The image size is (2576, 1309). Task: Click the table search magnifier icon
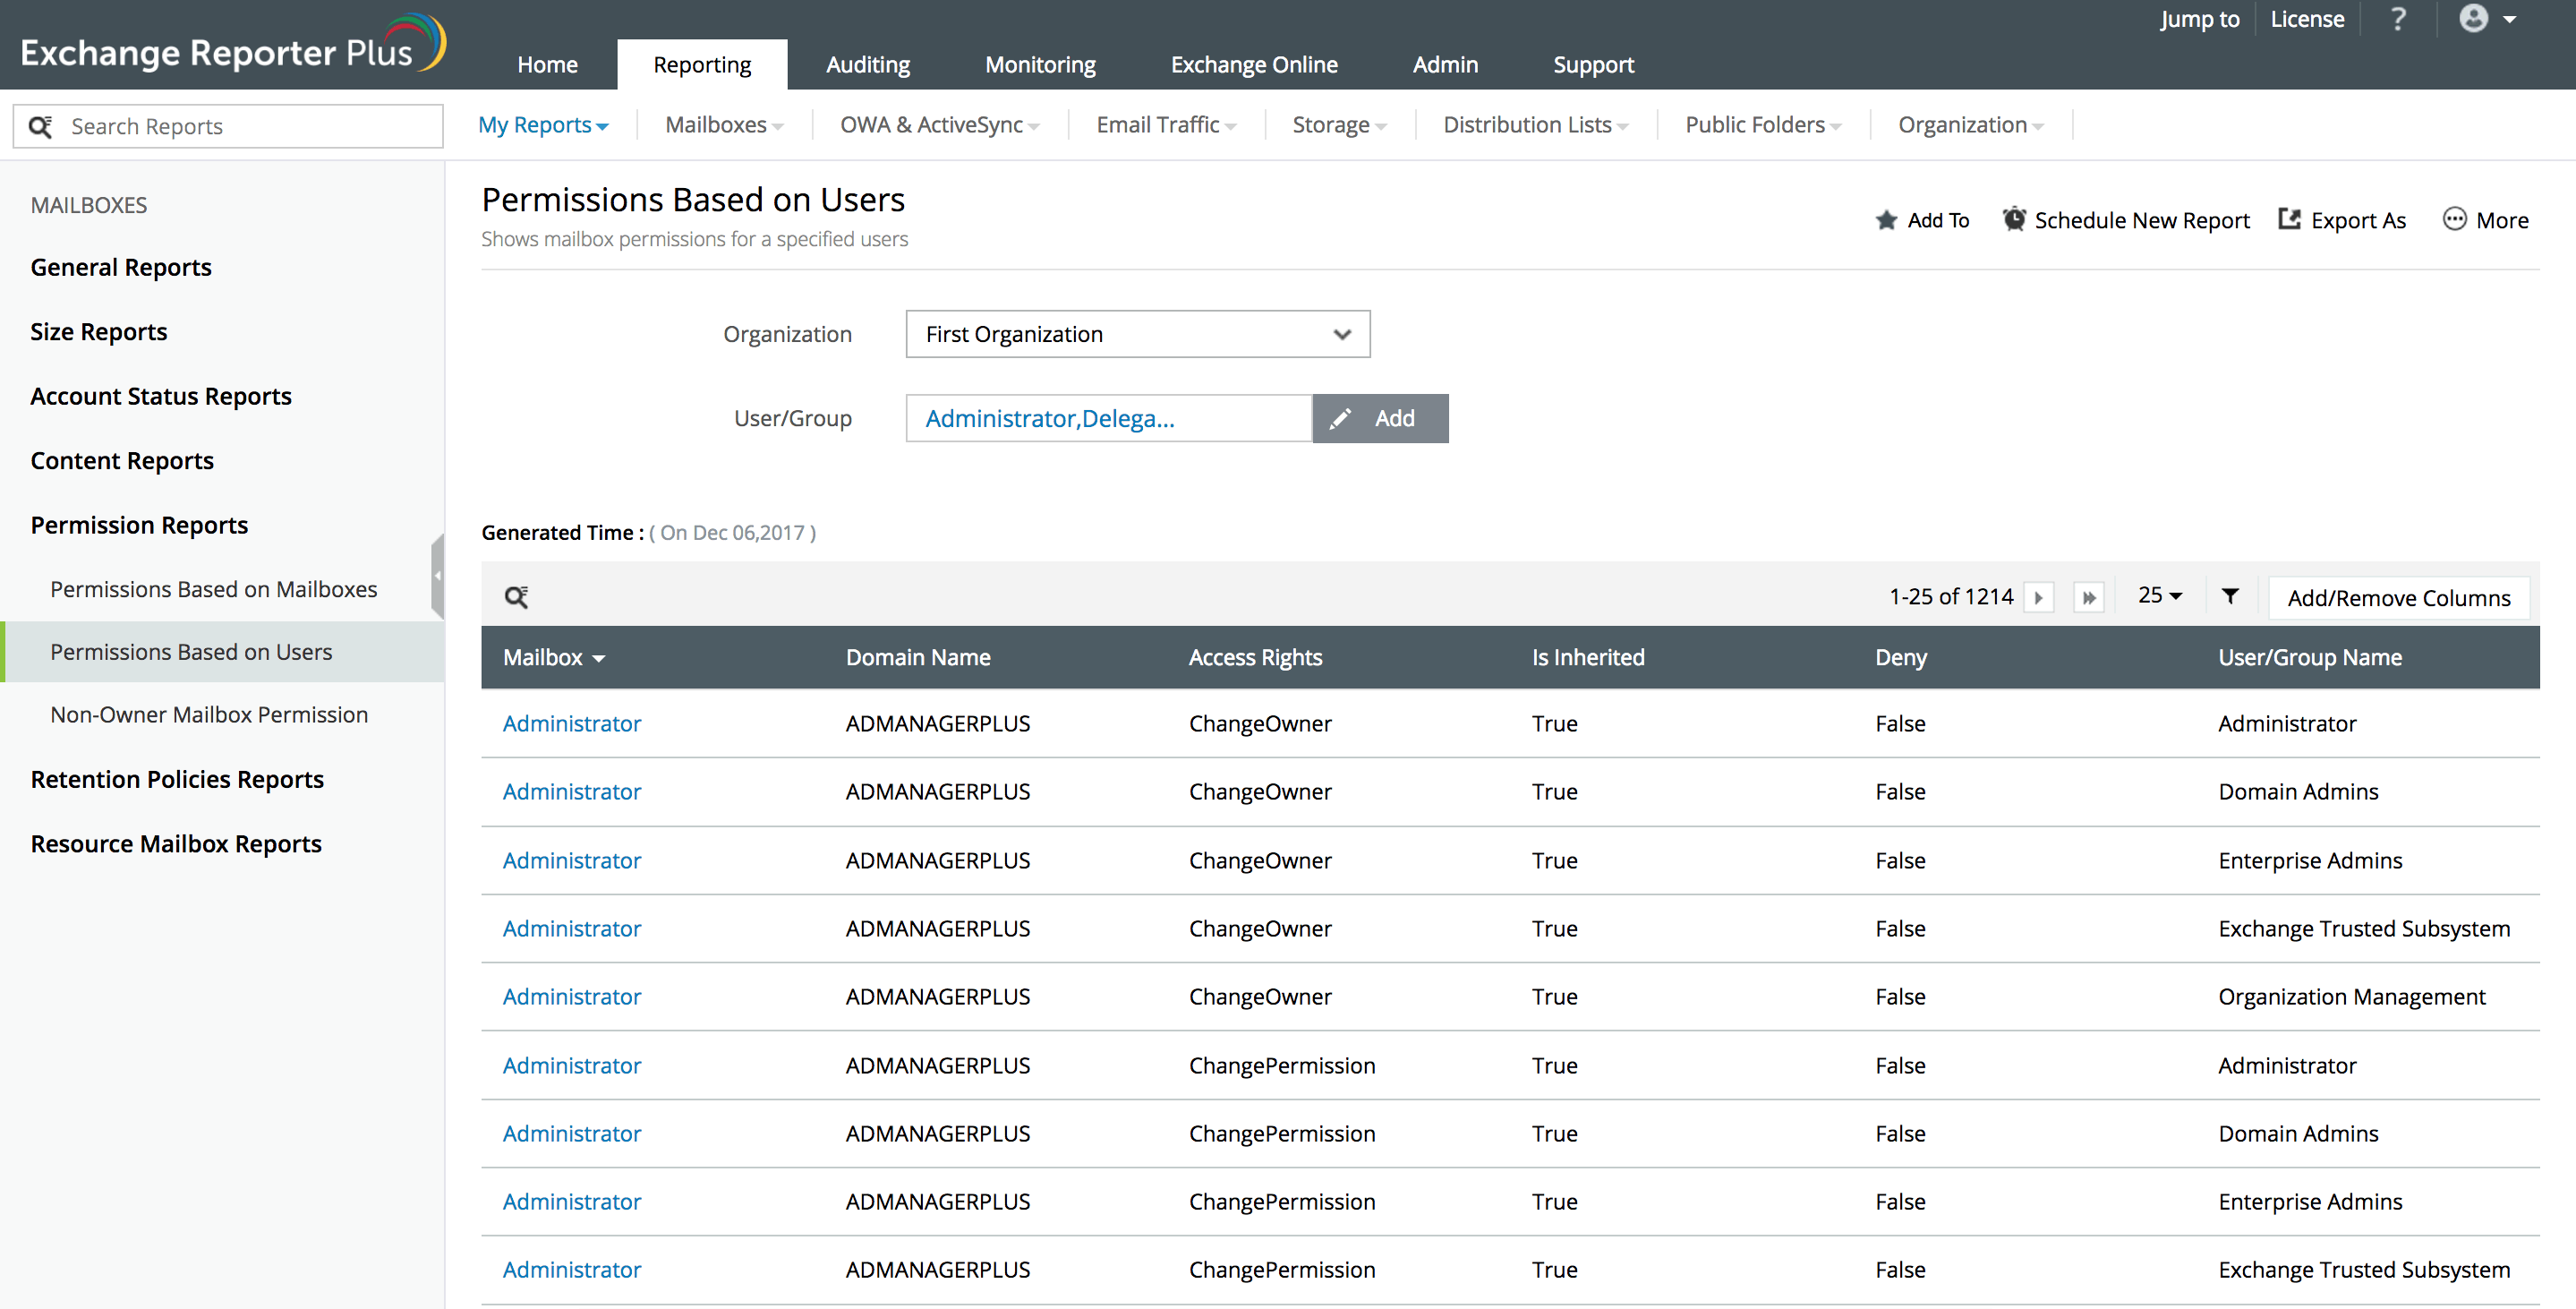(x=516, y=597)
